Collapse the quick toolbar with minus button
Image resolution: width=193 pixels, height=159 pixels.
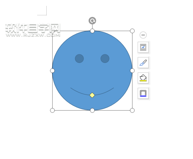coord(143,35)
